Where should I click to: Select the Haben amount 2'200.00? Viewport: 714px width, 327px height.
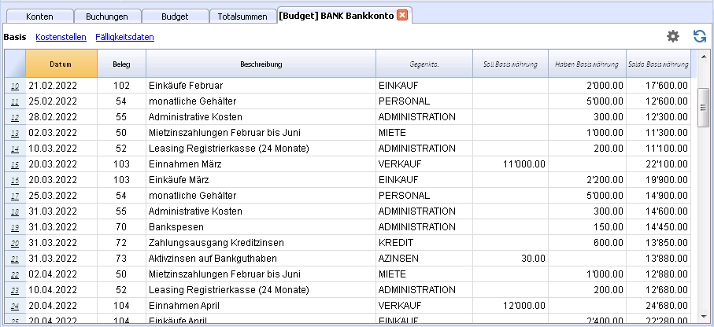(x=587, y=180)
